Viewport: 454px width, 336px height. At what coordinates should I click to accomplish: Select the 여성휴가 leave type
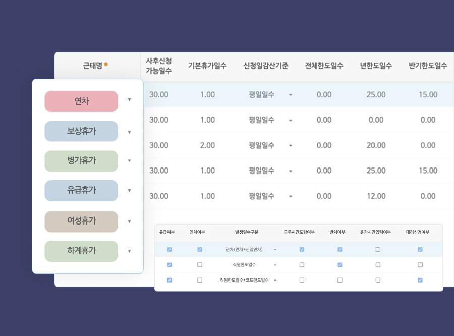tap(81, 221)
